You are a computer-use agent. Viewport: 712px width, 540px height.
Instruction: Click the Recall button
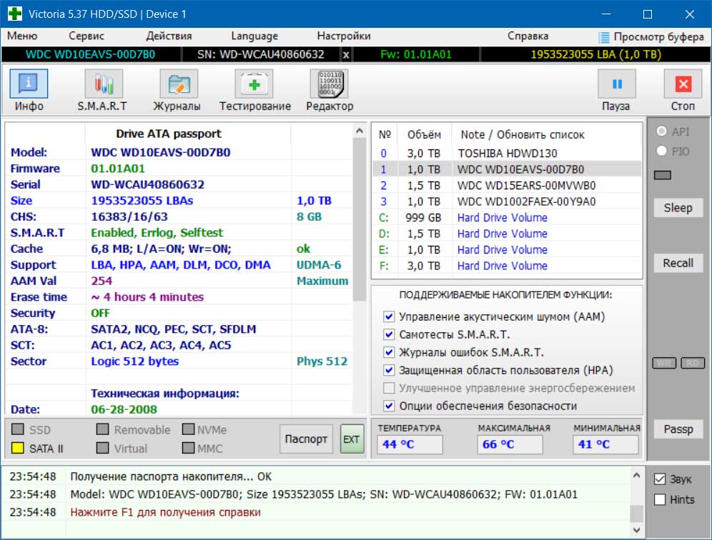[x=678, y=263]
